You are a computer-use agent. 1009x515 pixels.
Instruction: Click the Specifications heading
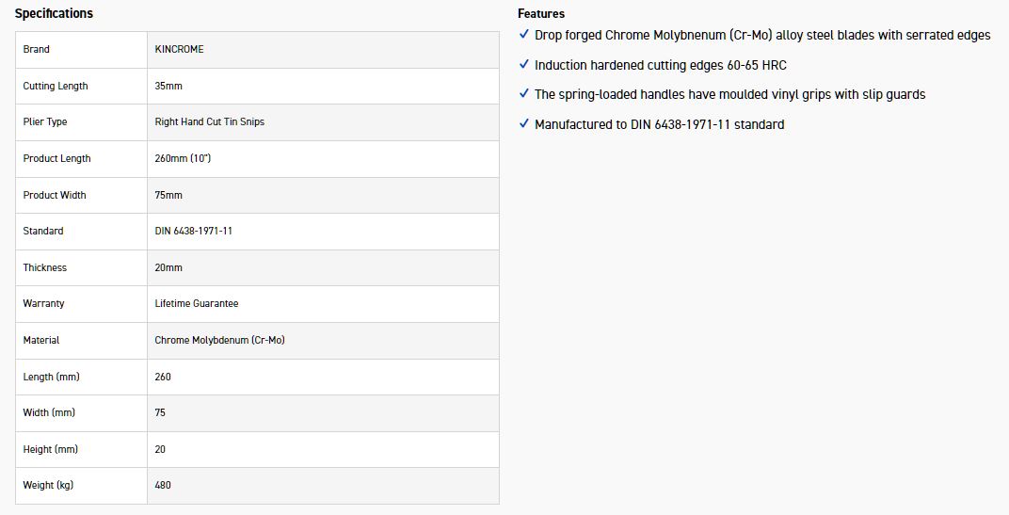tap(54, 14)
